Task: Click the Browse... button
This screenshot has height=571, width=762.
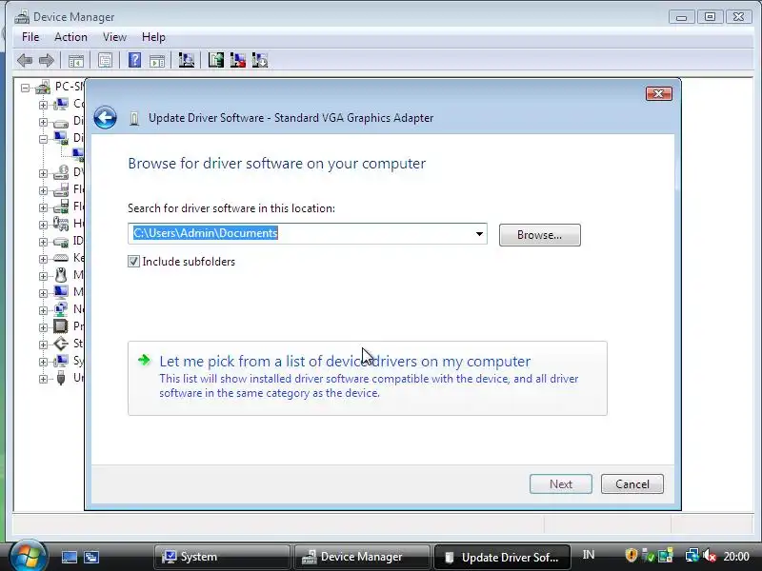Action: (x=539, y=235)
